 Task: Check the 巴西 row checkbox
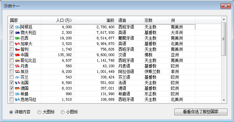click(x=11, y=38)
